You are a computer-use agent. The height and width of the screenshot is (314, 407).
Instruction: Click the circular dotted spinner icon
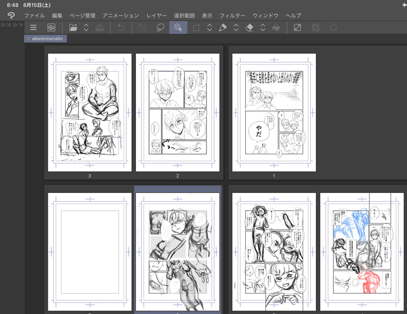pos(333,27)
